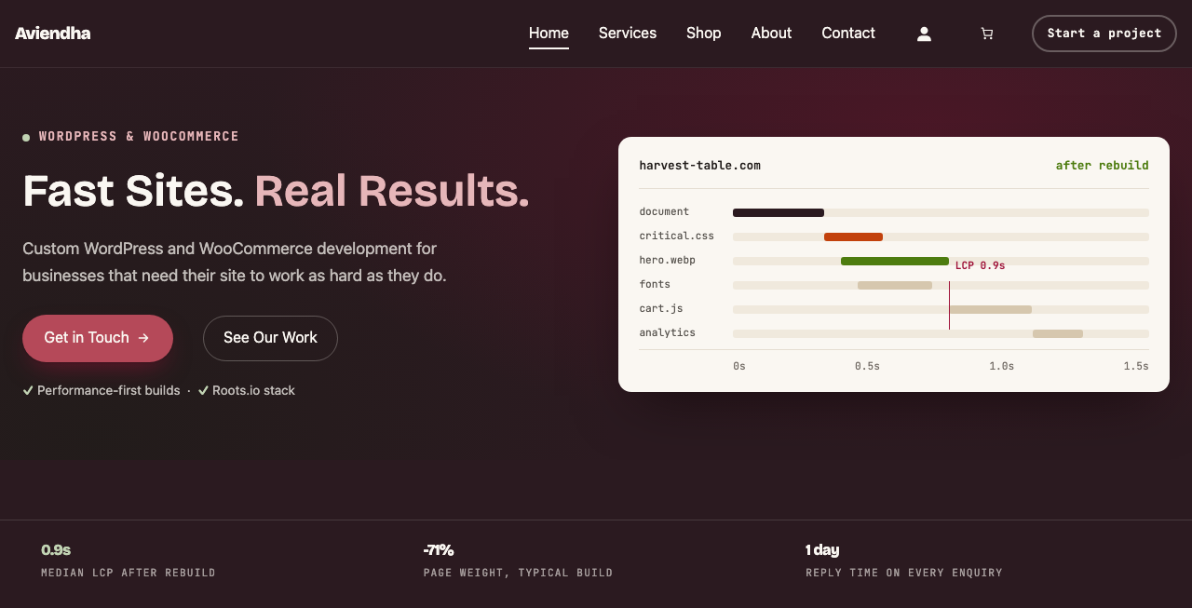Click the '0.9s' median LCP stat
1192x608 pixels.
click(x=56, y=550)
